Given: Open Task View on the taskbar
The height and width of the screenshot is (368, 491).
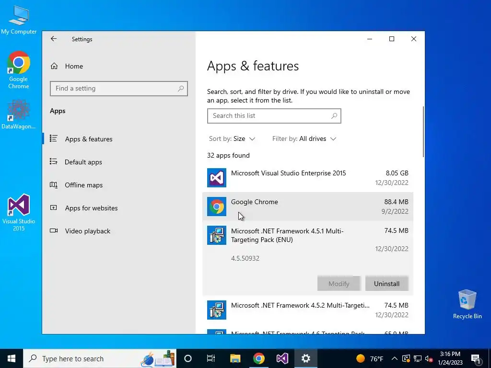Looking at the screenshot, I should pos(211,358).
